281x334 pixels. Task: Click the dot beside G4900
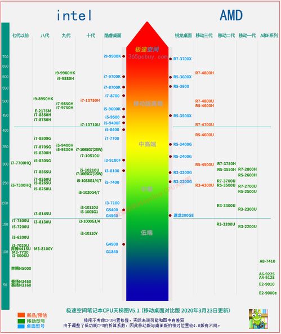click(x=123, y=244)
